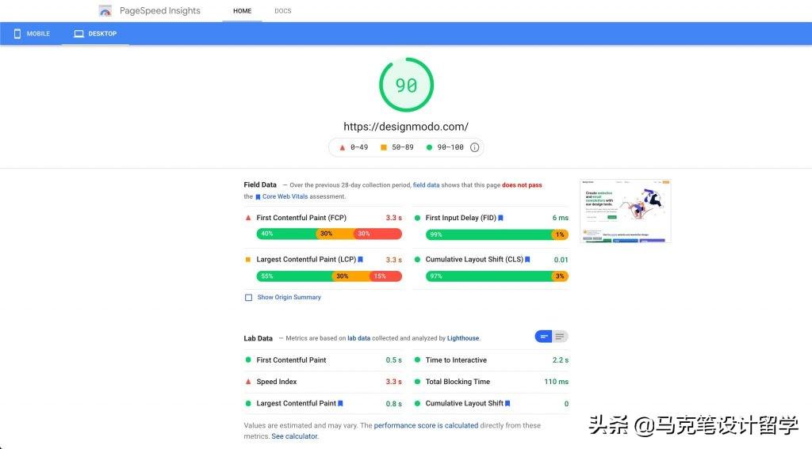Click the LCP distribution bar
Screen dimensions: 812x449
click(329, 276)
